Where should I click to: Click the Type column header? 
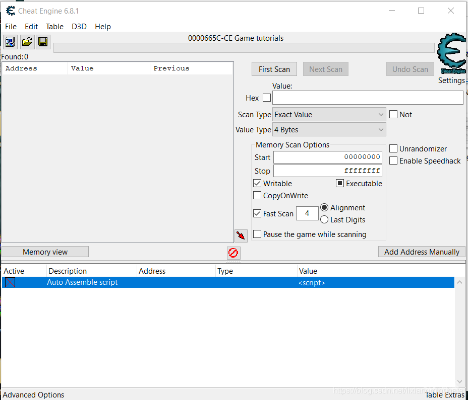point(256,271)
